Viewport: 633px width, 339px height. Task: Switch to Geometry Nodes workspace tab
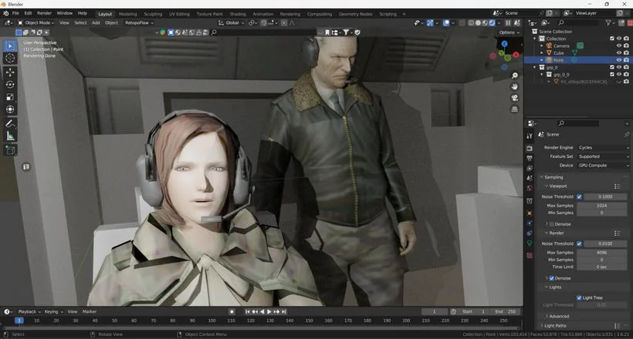[356, 14]
